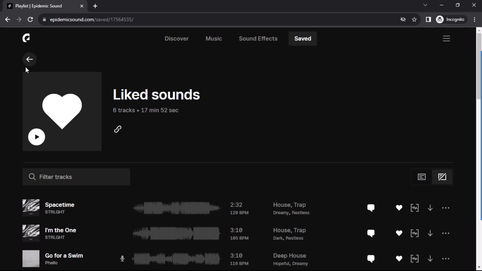
Task: Click the comment icon on I'm the One
Action: 371,233
